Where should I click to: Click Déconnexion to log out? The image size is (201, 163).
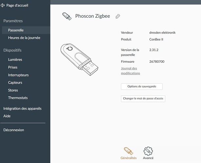(x=14, y=130)
